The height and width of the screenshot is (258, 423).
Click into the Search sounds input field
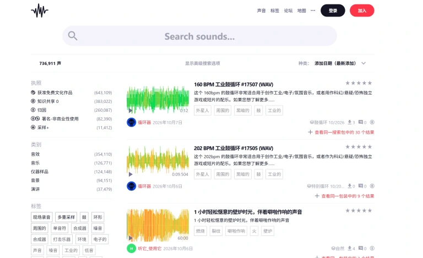pos(199,36)
